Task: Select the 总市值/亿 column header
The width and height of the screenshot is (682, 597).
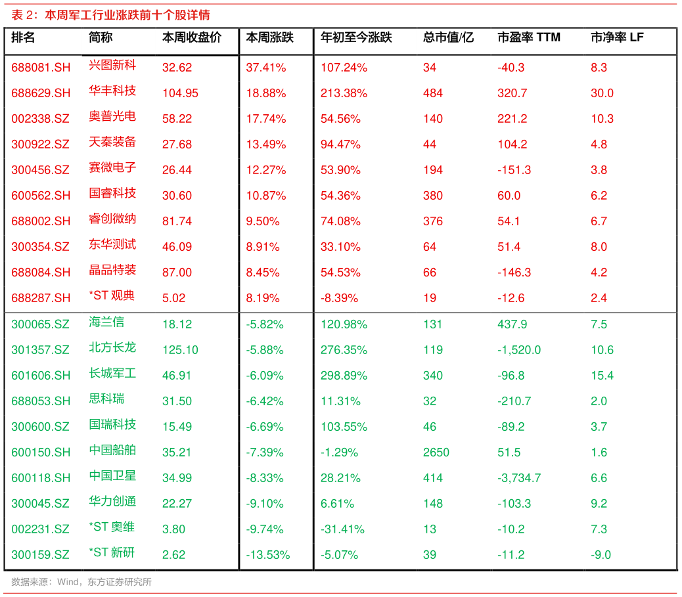Action: (x=448, y=38)
